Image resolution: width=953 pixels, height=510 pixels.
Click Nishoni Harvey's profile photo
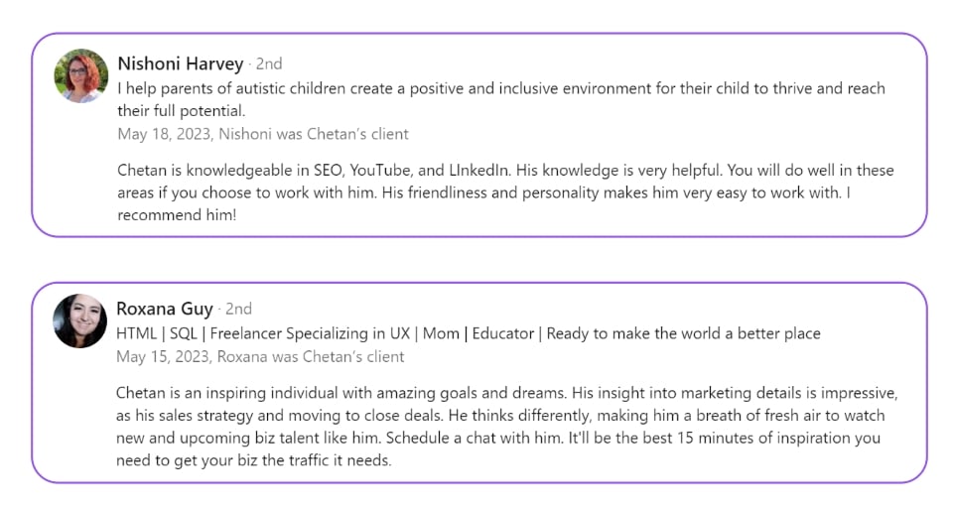[81, 75]
